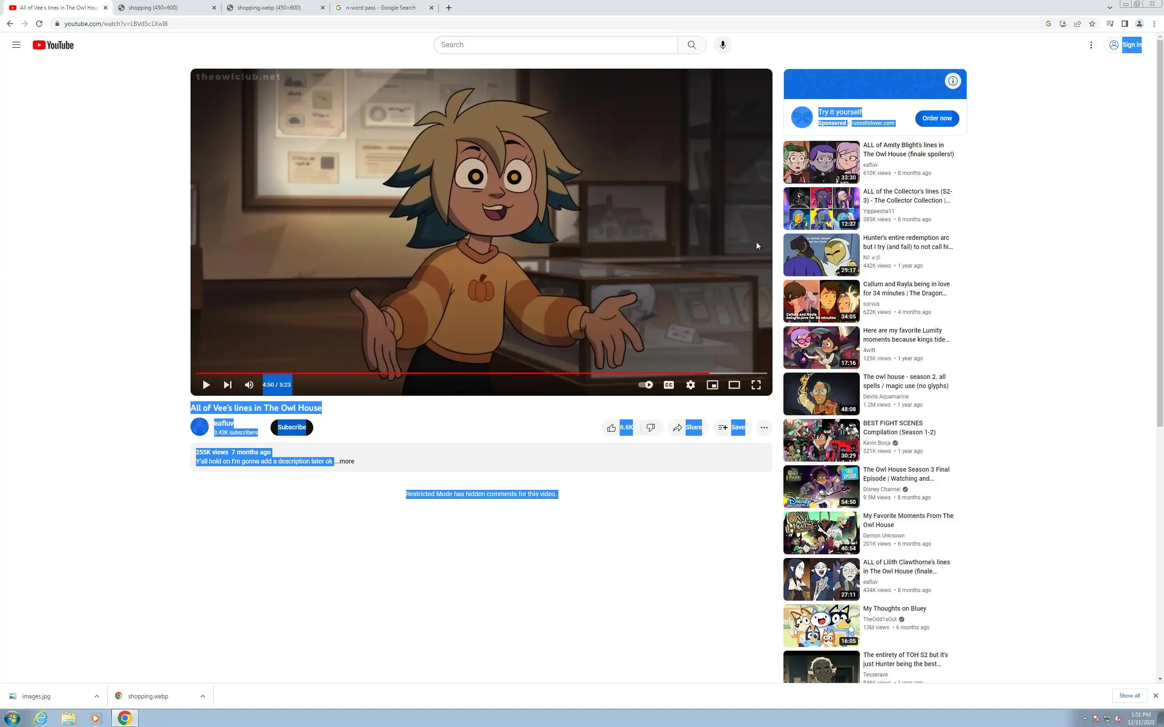Dislike the video with thumbs down
Image resolution: width=1164 pixels, height=727 pixels.
coord(650,428)
